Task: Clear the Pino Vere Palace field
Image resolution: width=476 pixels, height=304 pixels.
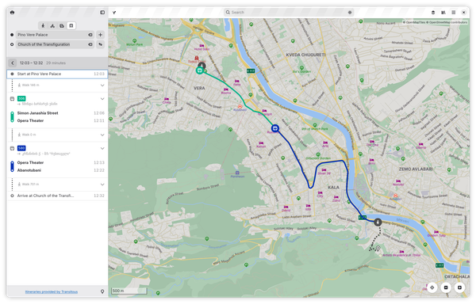Action: (90, 35)
